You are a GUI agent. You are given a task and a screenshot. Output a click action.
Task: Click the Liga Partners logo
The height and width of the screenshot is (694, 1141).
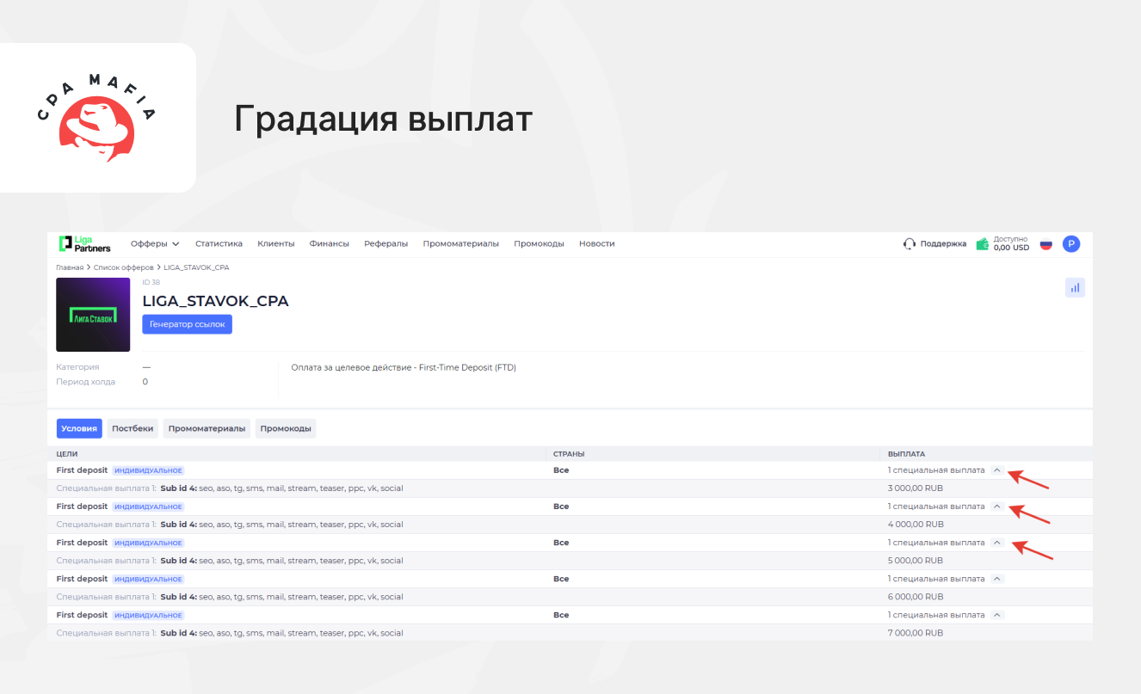84,243
